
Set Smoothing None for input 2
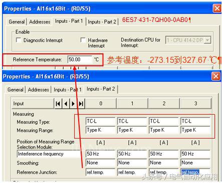click(163, 163)
